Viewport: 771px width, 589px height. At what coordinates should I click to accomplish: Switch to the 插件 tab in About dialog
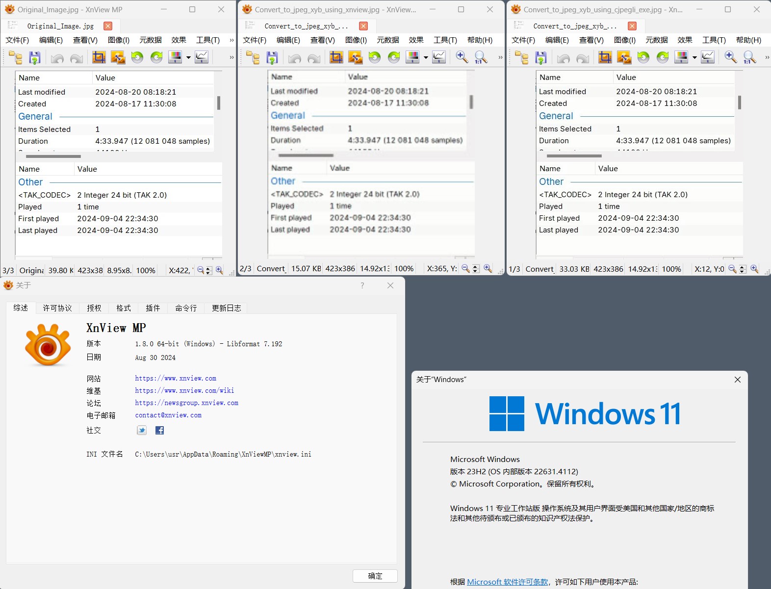153,308
